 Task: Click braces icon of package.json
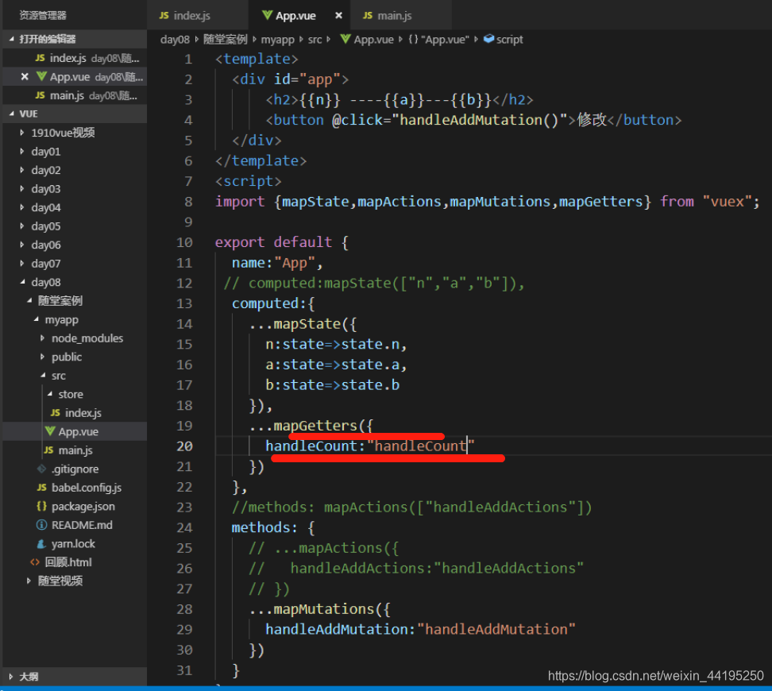[42, 506]
